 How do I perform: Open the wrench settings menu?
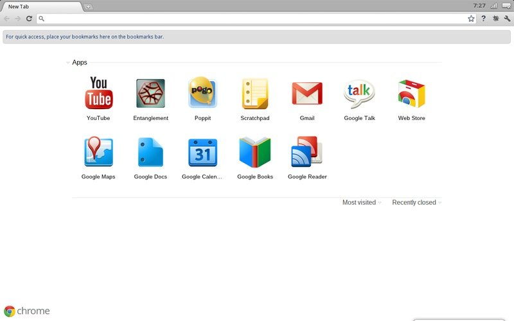pos(507,19)
